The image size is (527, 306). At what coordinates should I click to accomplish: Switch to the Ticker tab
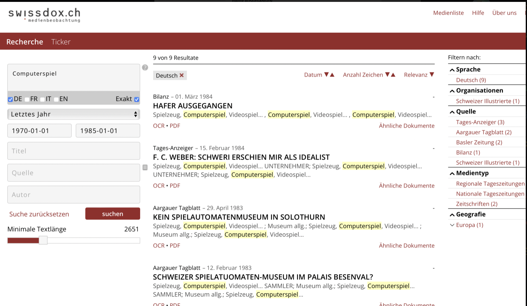coord(61,42)
